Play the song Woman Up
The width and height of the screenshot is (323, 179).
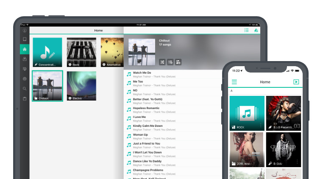pyautogui.click(x=173, y=137)
